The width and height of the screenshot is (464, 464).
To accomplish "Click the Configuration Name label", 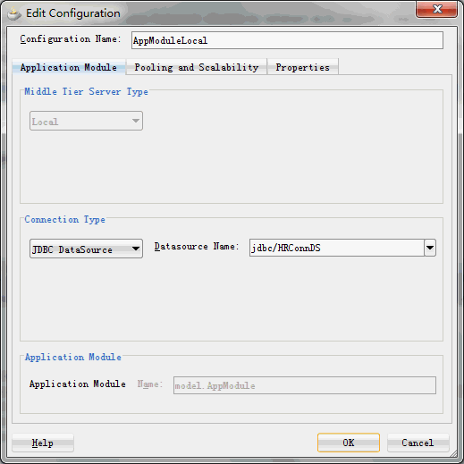I will 71,39.
